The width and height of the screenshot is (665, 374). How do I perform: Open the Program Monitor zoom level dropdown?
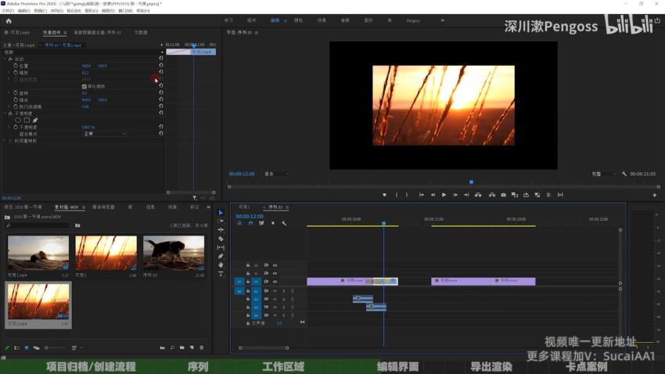[276, 174]
